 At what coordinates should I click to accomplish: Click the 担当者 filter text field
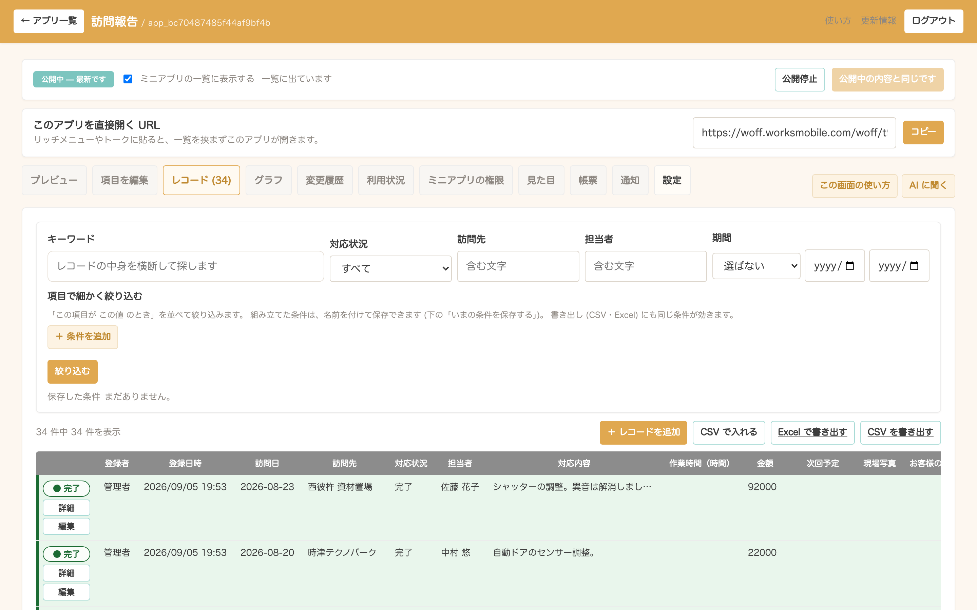[x=646, y=266]
